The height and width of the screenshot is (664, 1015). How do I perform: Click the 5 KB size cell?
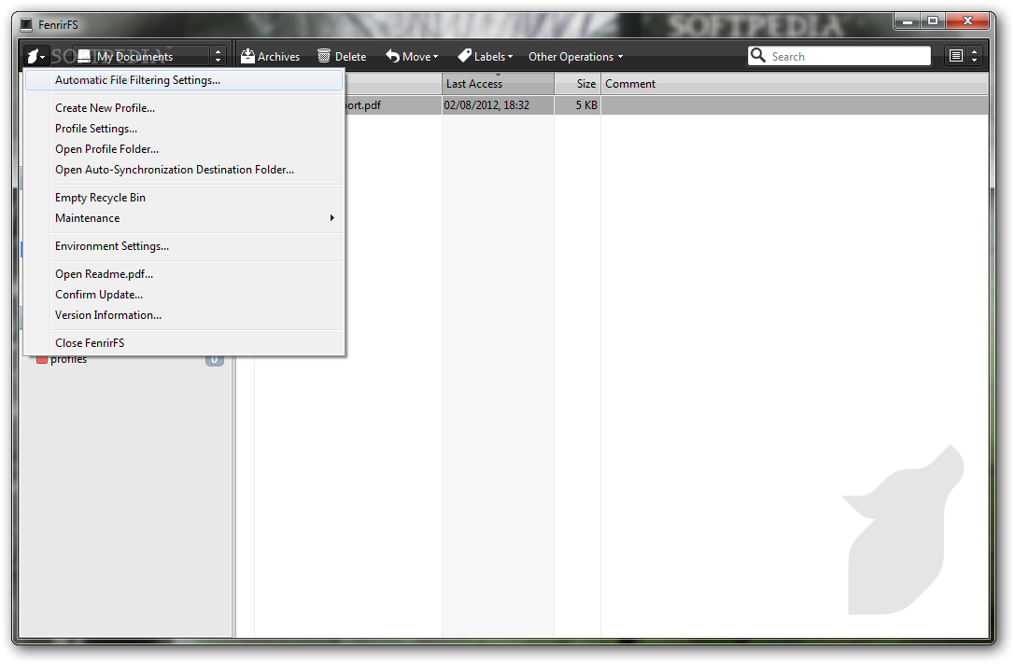pos(577,104)
